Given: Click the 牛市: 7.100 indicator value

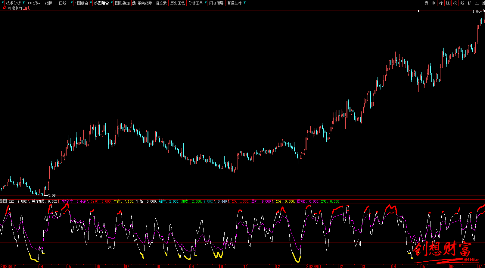Looking at the screenshot, I should (123, 201).
